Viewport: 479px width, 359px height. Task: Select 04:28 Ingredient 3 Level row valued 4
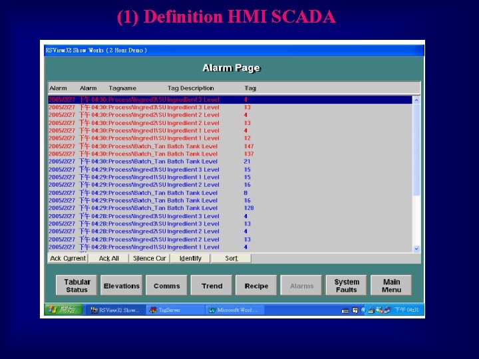coord(230,216)
